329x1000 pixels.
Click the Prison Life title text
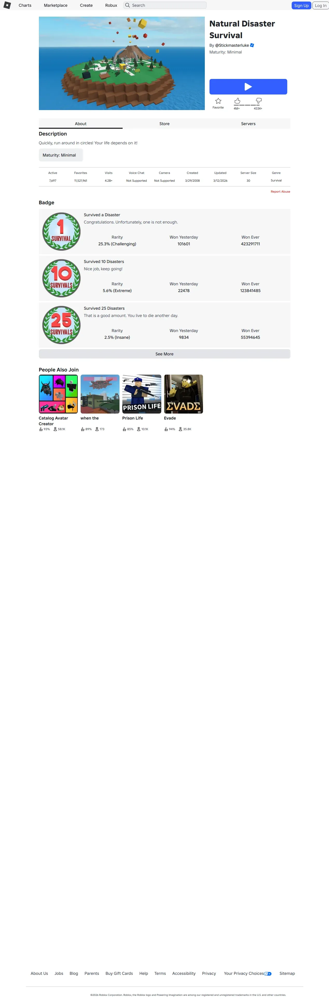point(132,418)
